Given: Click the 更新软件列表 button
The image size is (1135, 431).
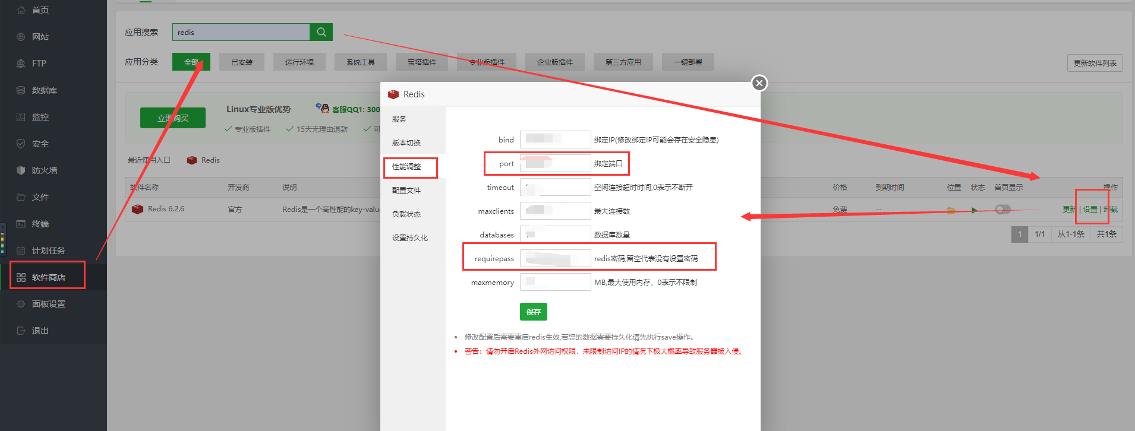Looking at the screenshot, I should tap(1095, 63).
